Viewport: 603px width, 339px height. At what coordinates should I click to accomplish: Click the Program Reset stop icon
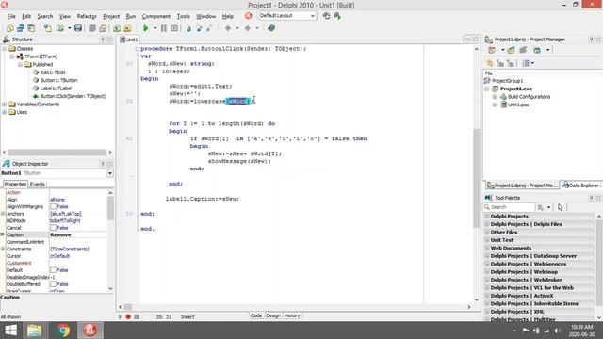[174, 28]
